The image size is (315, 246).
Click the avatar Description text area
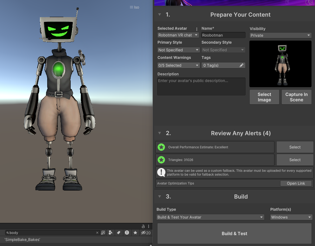point(201,87)
